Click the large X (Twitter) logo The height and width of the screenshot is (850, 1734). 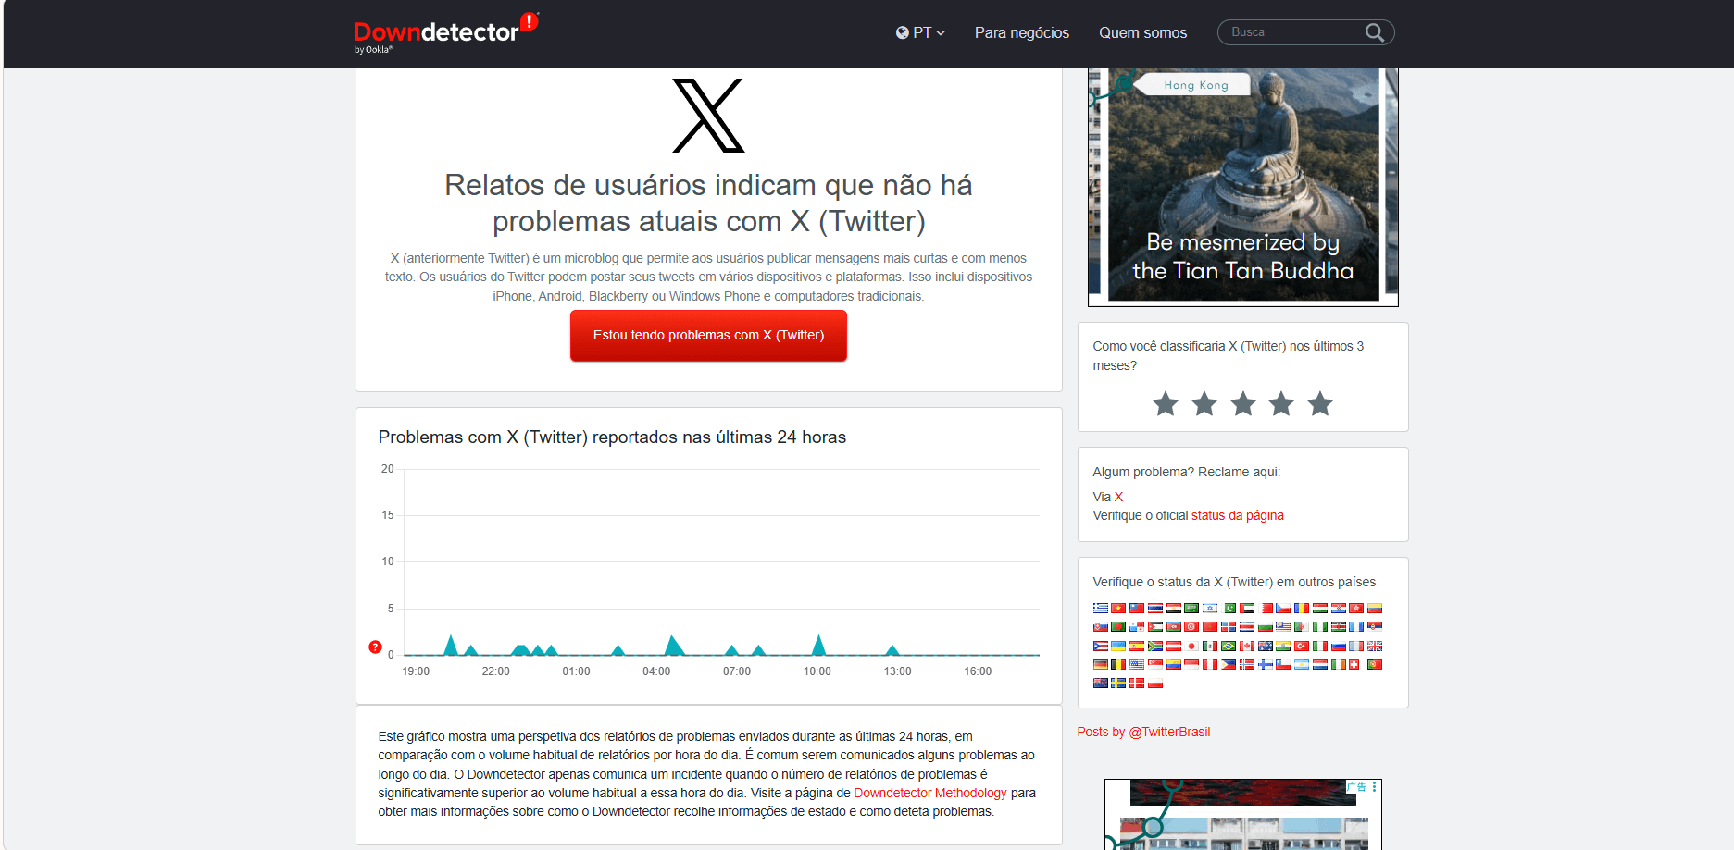point(708,116)
